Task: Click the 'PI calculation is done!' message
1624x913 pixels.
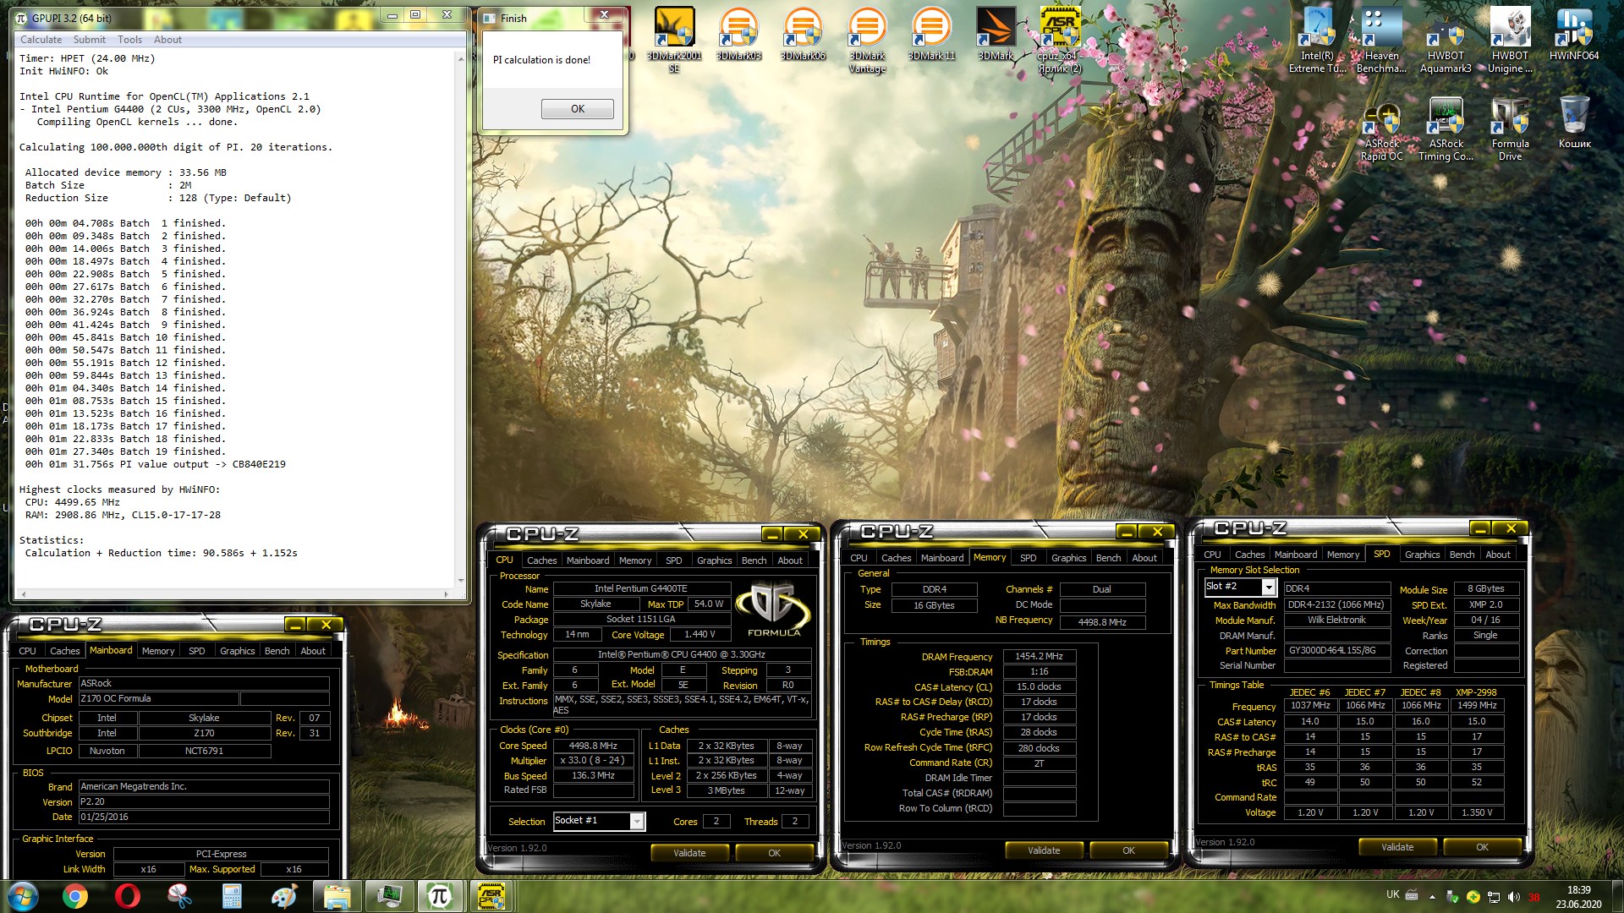Action: point(541,60)
